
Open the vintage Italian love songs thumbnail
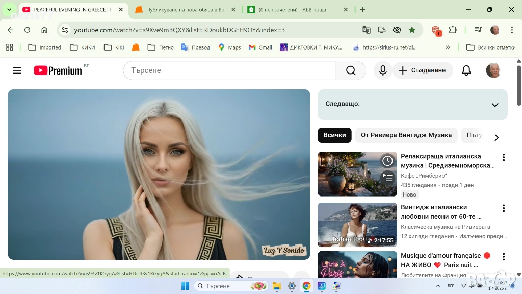(357, 225)
